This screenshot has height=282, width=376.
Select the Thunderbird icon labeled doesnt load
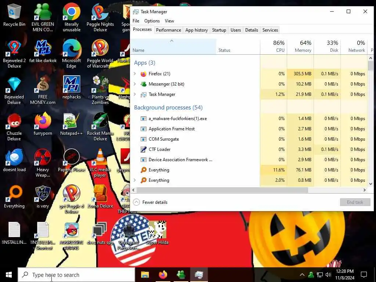[x=14, y=160]
